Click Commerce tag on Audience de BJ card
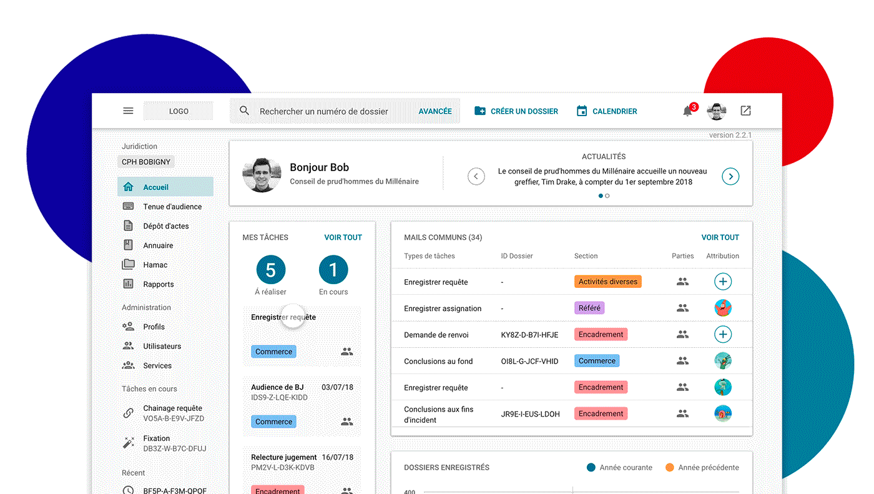874x494 pixels. point(273,422)
